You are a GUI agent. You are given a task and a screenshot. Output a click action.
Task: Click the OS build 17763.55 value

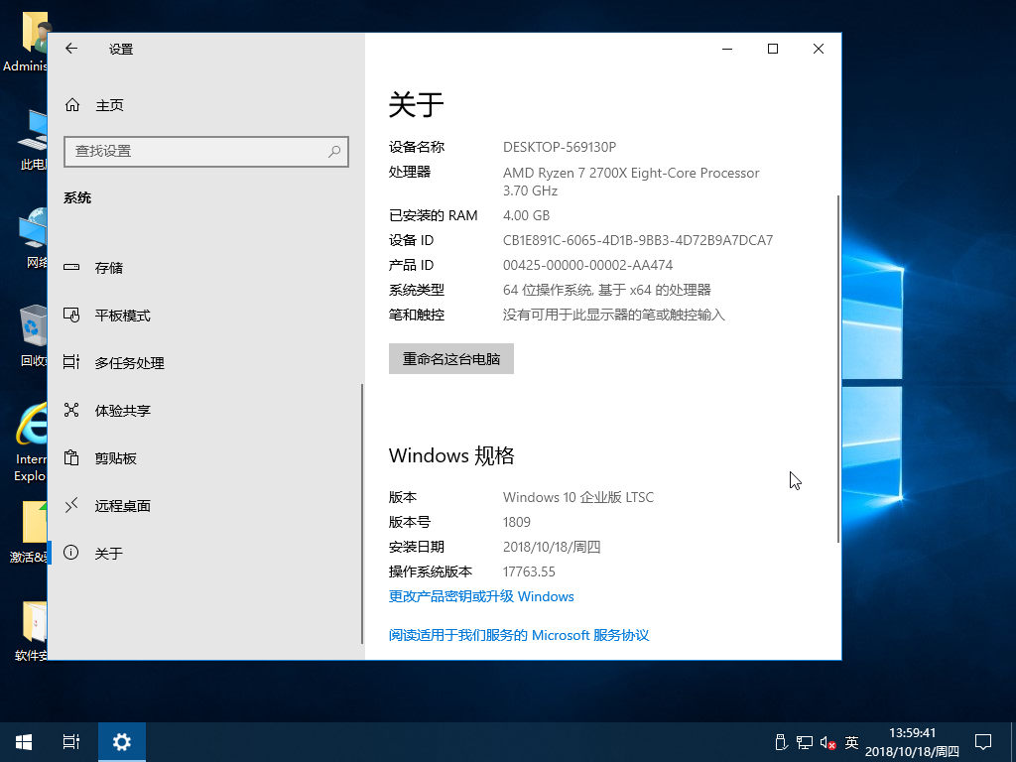click(x=529, y=571)
